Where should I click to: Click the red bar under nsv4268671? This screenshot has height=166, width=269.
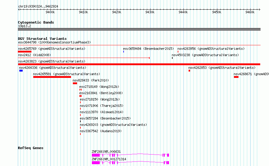point(236,77)
